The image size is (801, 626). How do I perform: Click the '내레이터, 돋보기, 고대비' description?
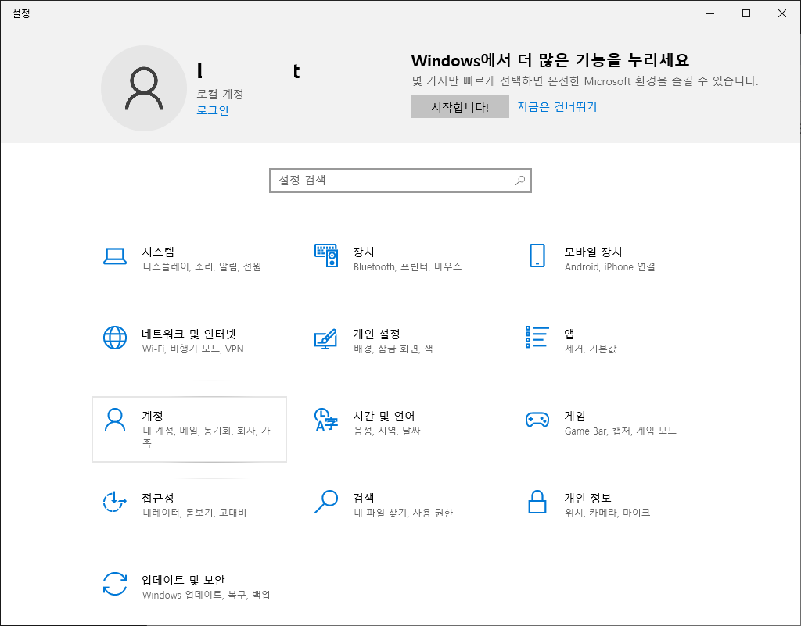(x=194, y=513)
